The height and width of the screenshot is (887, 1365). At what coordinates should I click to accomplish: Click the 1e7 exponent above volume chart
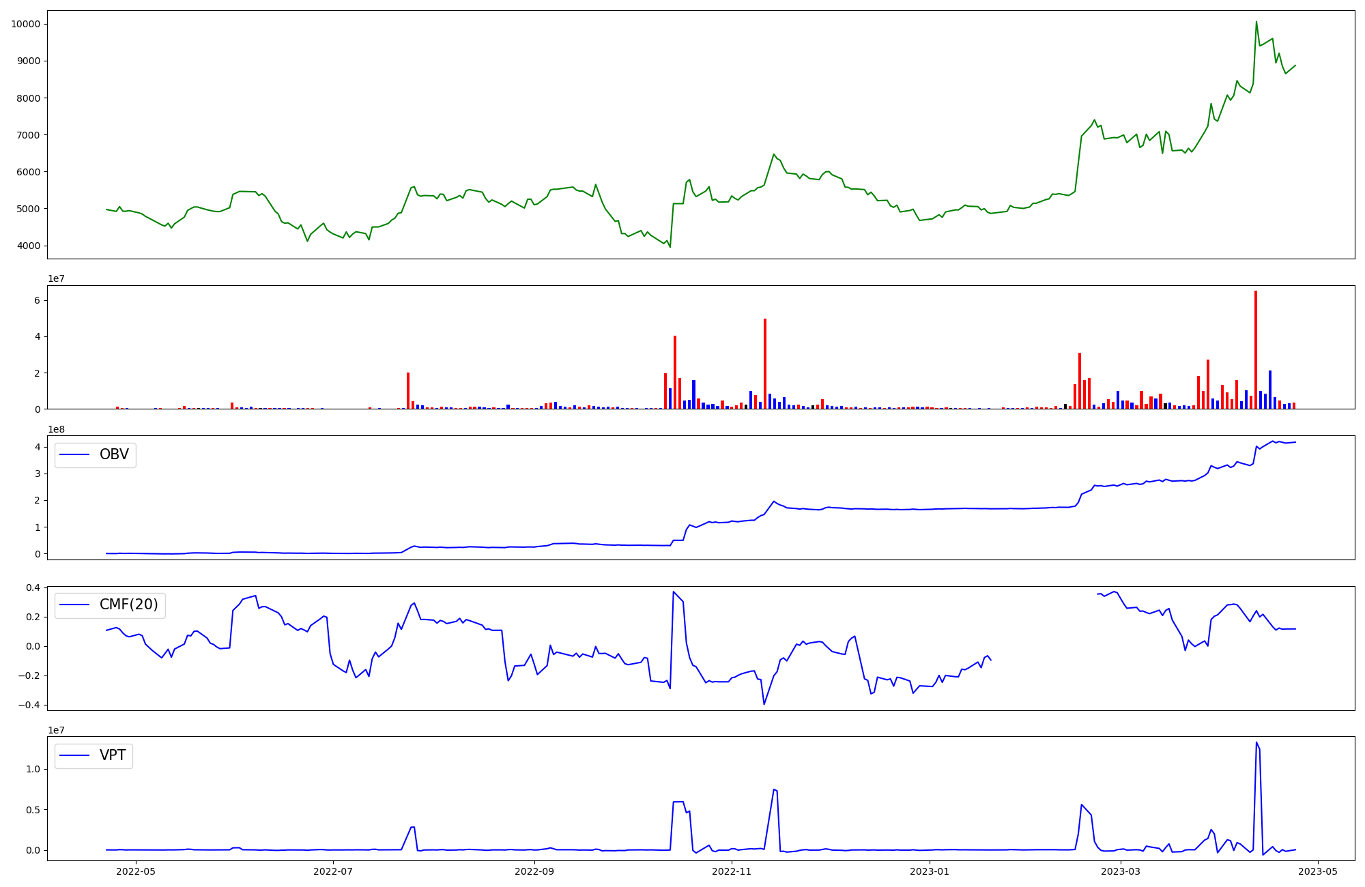(x=56, y=279)
